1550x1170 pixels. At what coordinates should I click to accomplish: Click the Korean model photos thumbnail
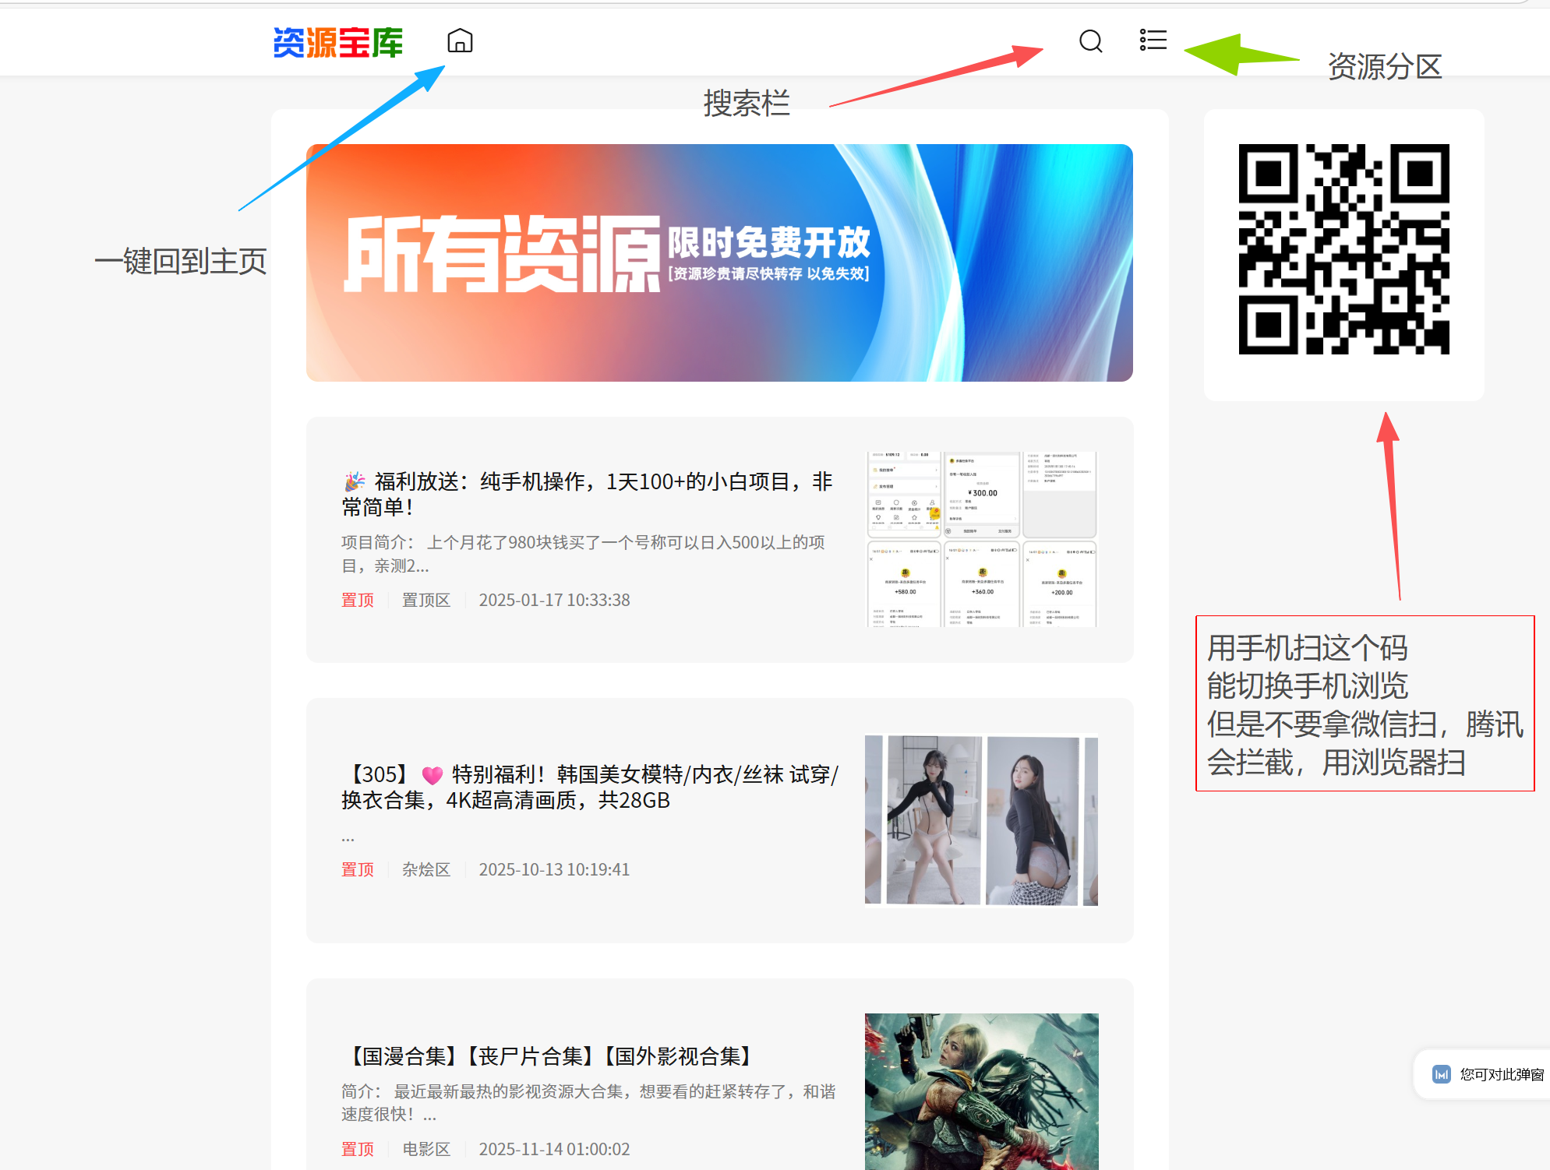coord(981,820)
